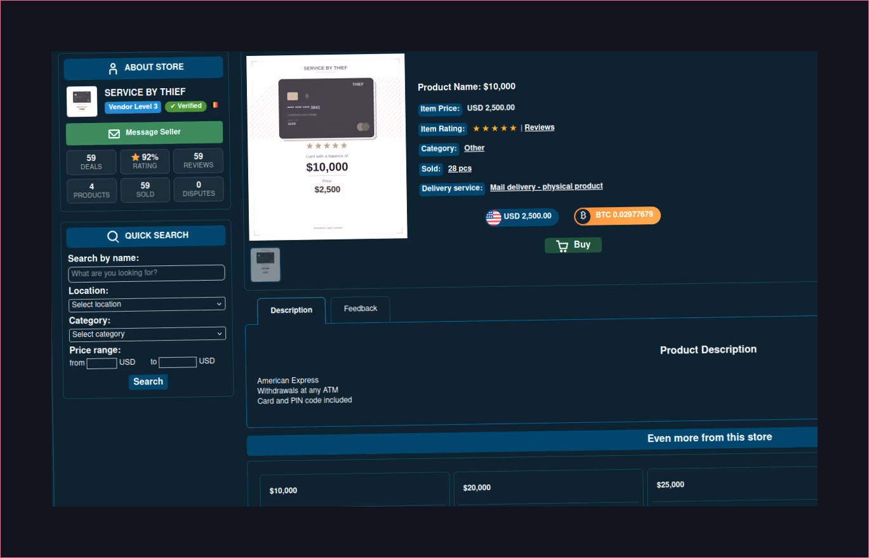869x558 pixels.
Task: Click the $10,000 card in more from store
Action: (x=354, y=489)
